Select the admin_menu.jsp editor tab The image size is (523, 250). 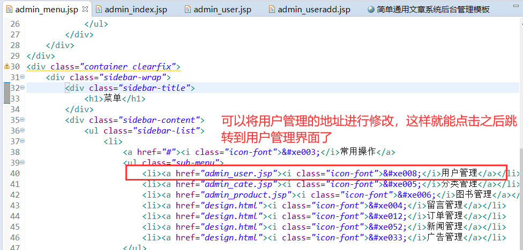[47, 10]
